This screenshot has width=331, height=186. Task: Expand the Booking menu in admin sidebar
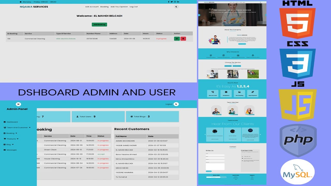(10, 133)
